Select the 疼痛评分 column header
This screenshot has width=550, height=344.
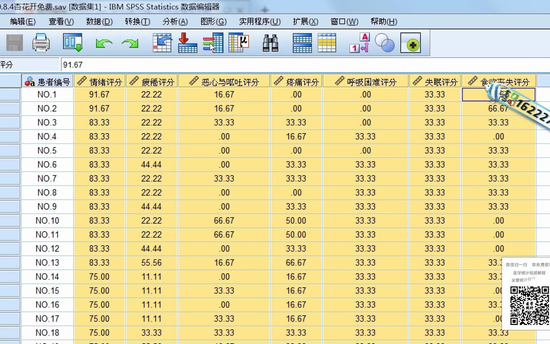[296, 81]
